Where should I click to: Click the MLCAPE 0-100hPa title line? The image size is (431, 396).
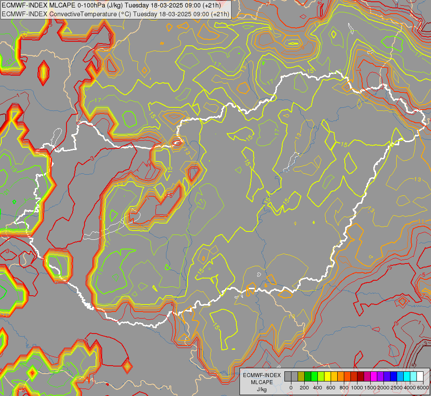[x=111, y=5]
